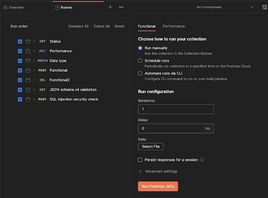
Task: Switch to the Overview tab
Action: click(26, 7)
